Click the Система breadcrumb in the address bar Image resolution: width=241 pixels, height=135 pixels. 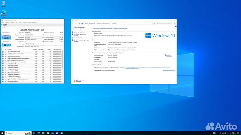[114, 24]
